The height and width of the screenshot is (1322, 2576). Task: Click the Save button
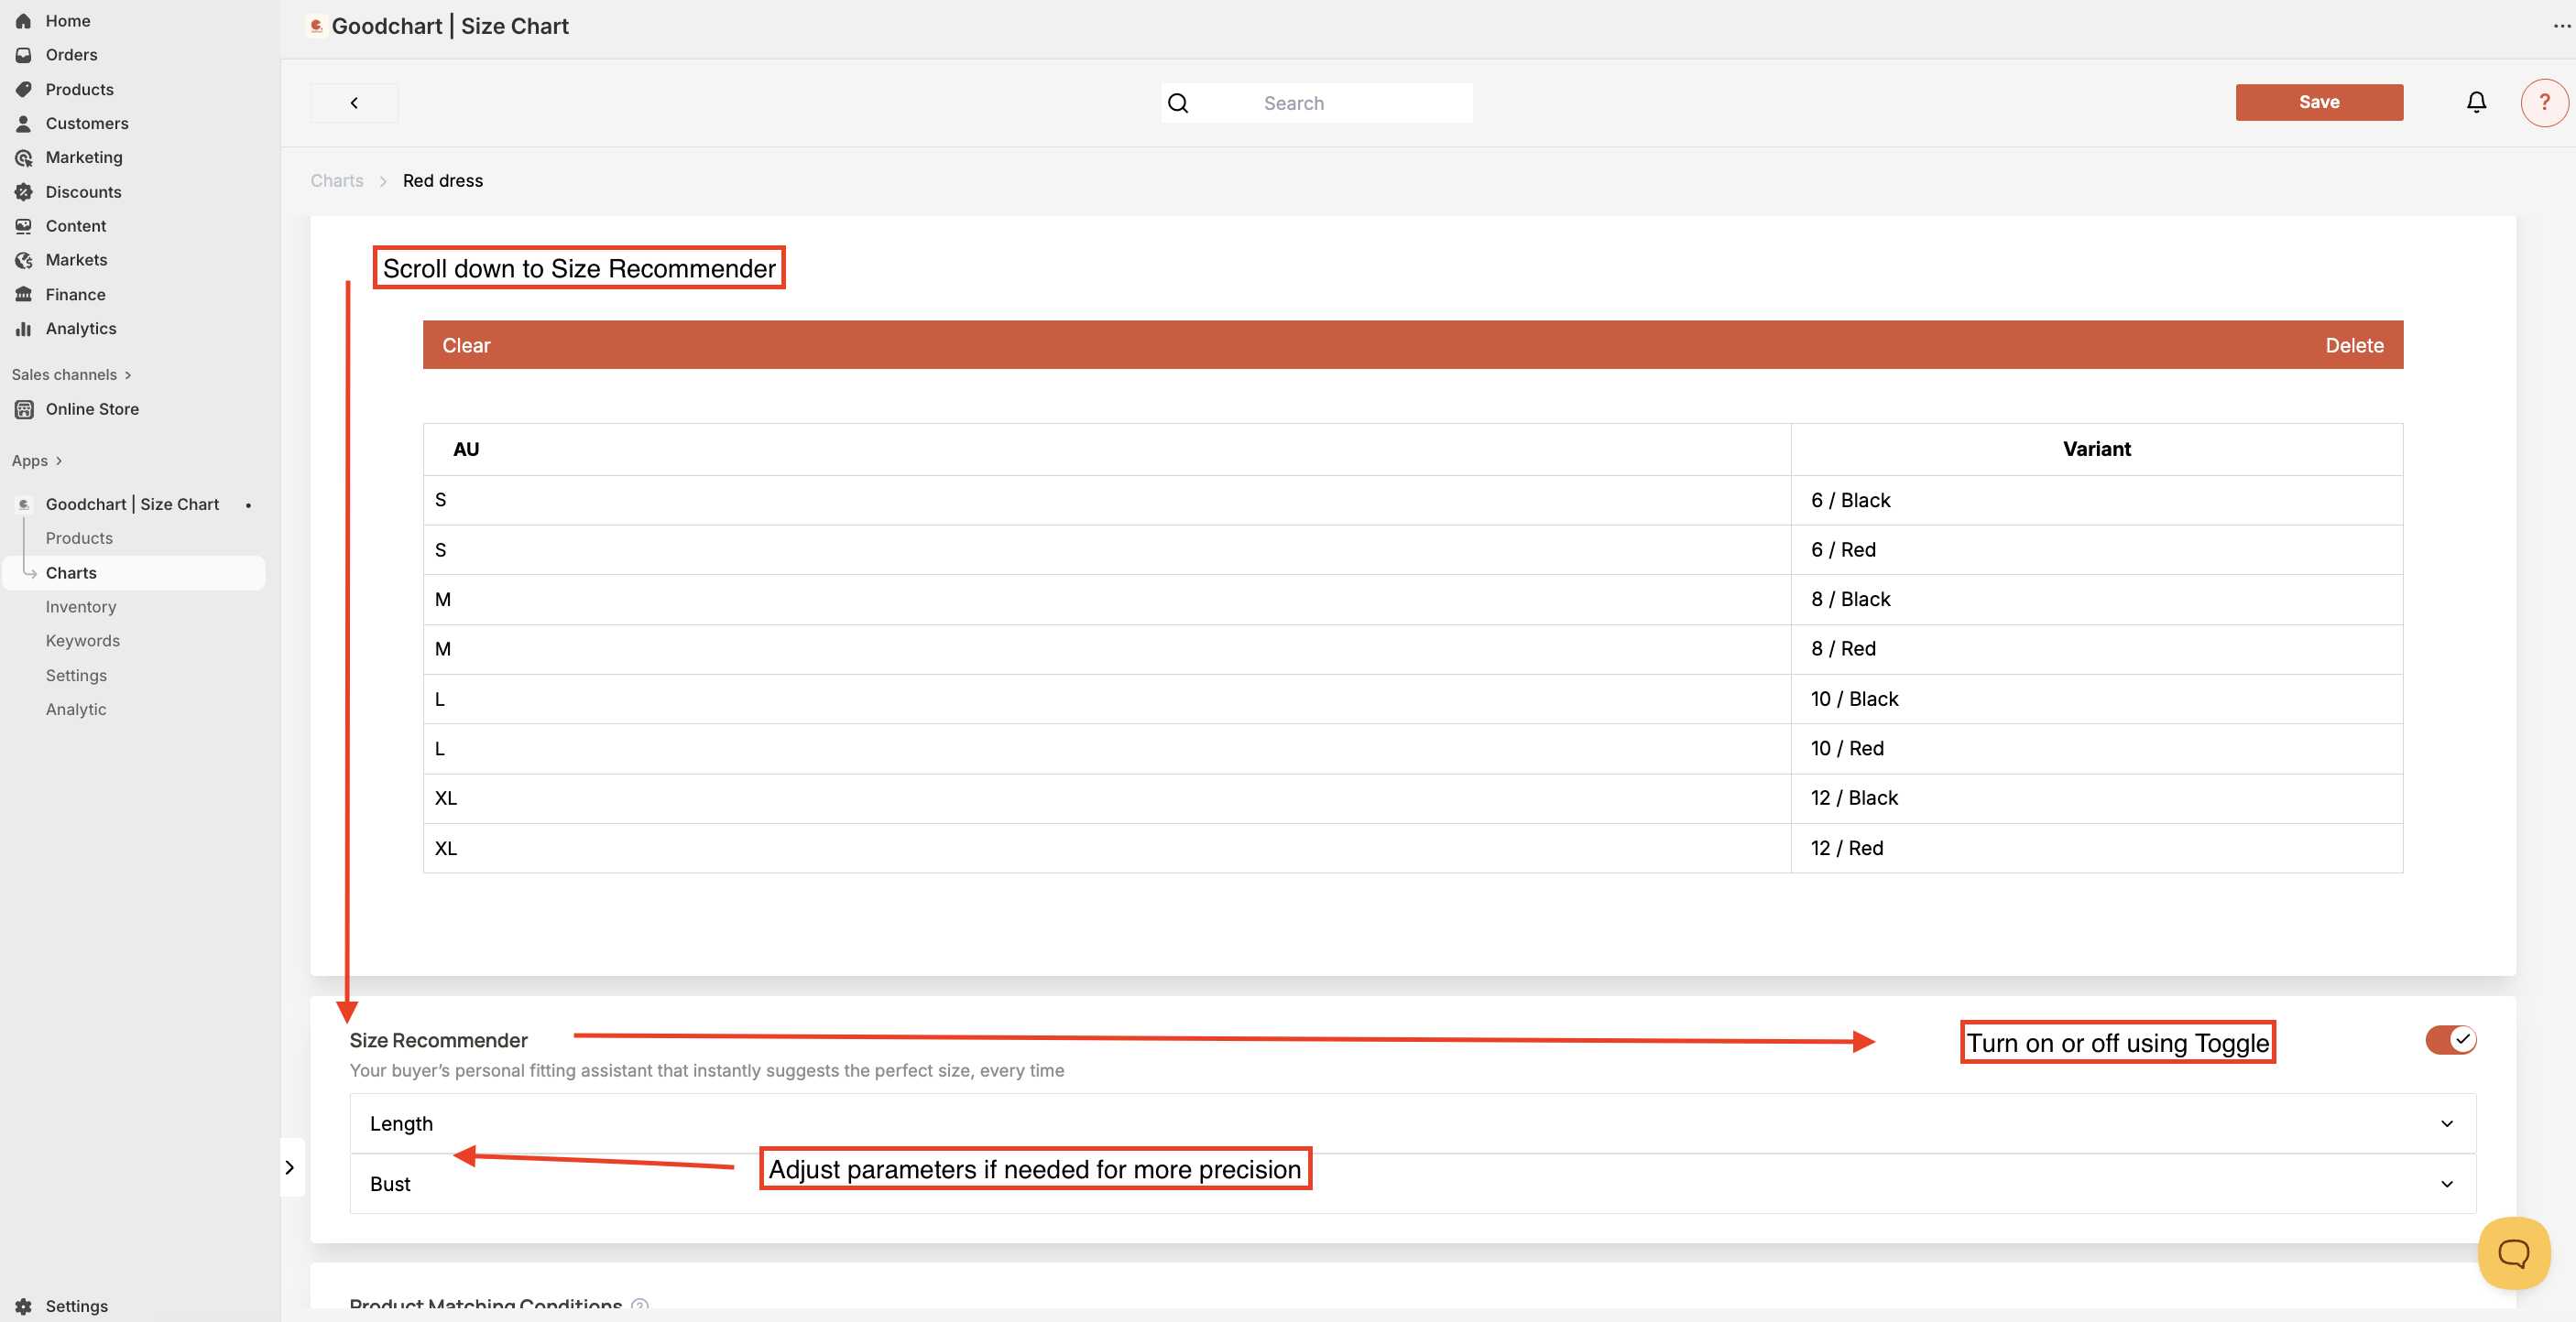tap(2318, 102)
